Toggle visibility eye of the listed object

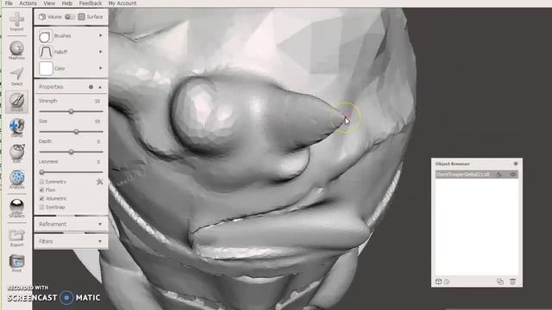(x=512, y=174)
